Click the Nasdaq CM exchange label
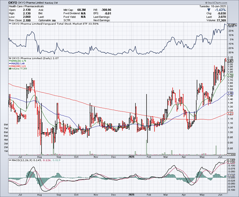 click(x=51, y=3)
